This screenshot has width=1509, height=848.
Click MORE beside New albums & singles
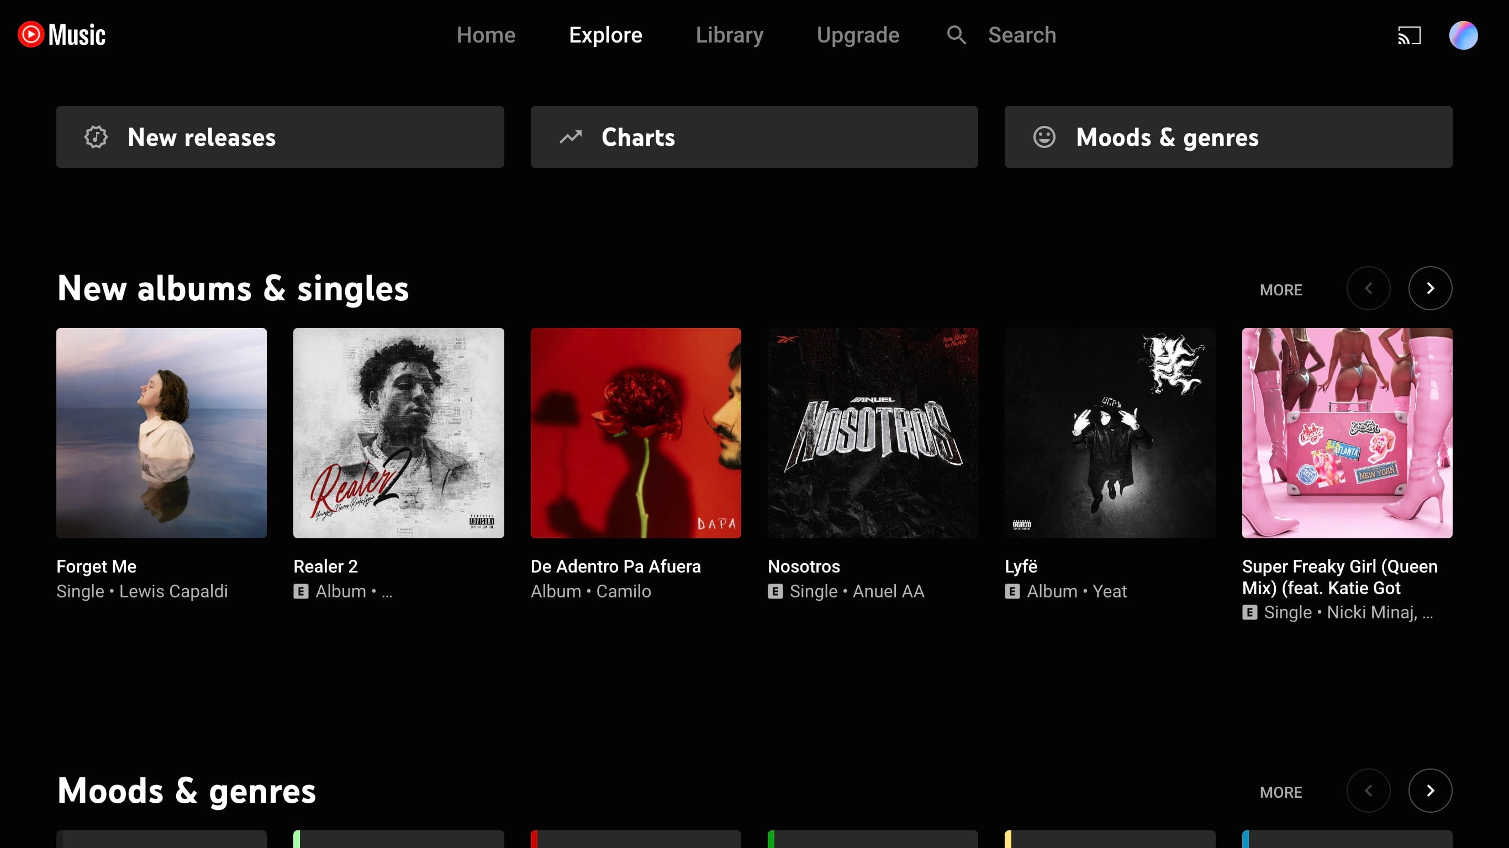pyautogui.click(x=1280, y=290)
